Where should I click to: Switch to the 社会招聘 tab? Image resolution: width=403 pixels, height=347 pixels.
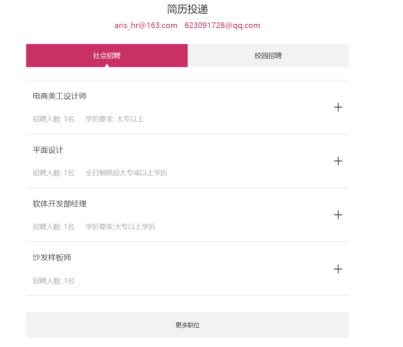[107, 55]
